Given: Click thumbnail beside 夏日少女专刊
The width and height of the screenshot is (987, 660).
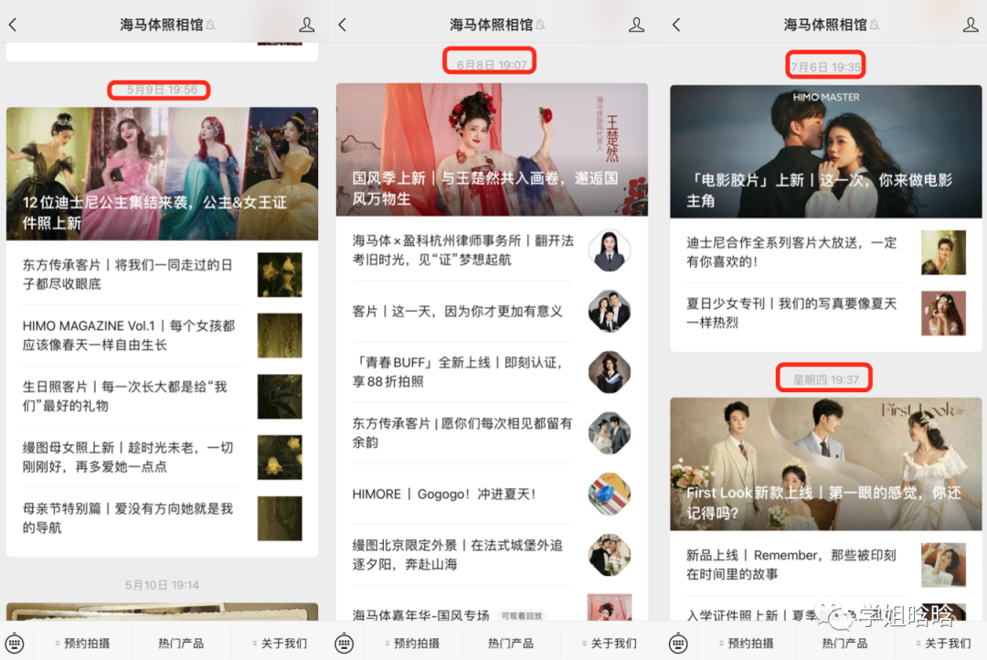Looking at the screenshot, I should click(943, 313).
